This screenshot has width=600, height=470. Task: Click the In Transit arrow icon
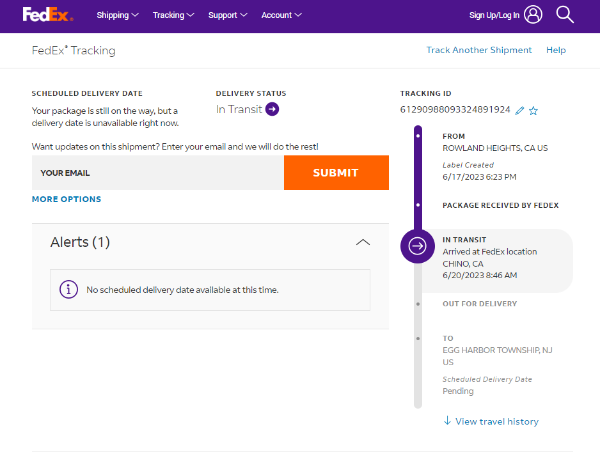(272, 109)
